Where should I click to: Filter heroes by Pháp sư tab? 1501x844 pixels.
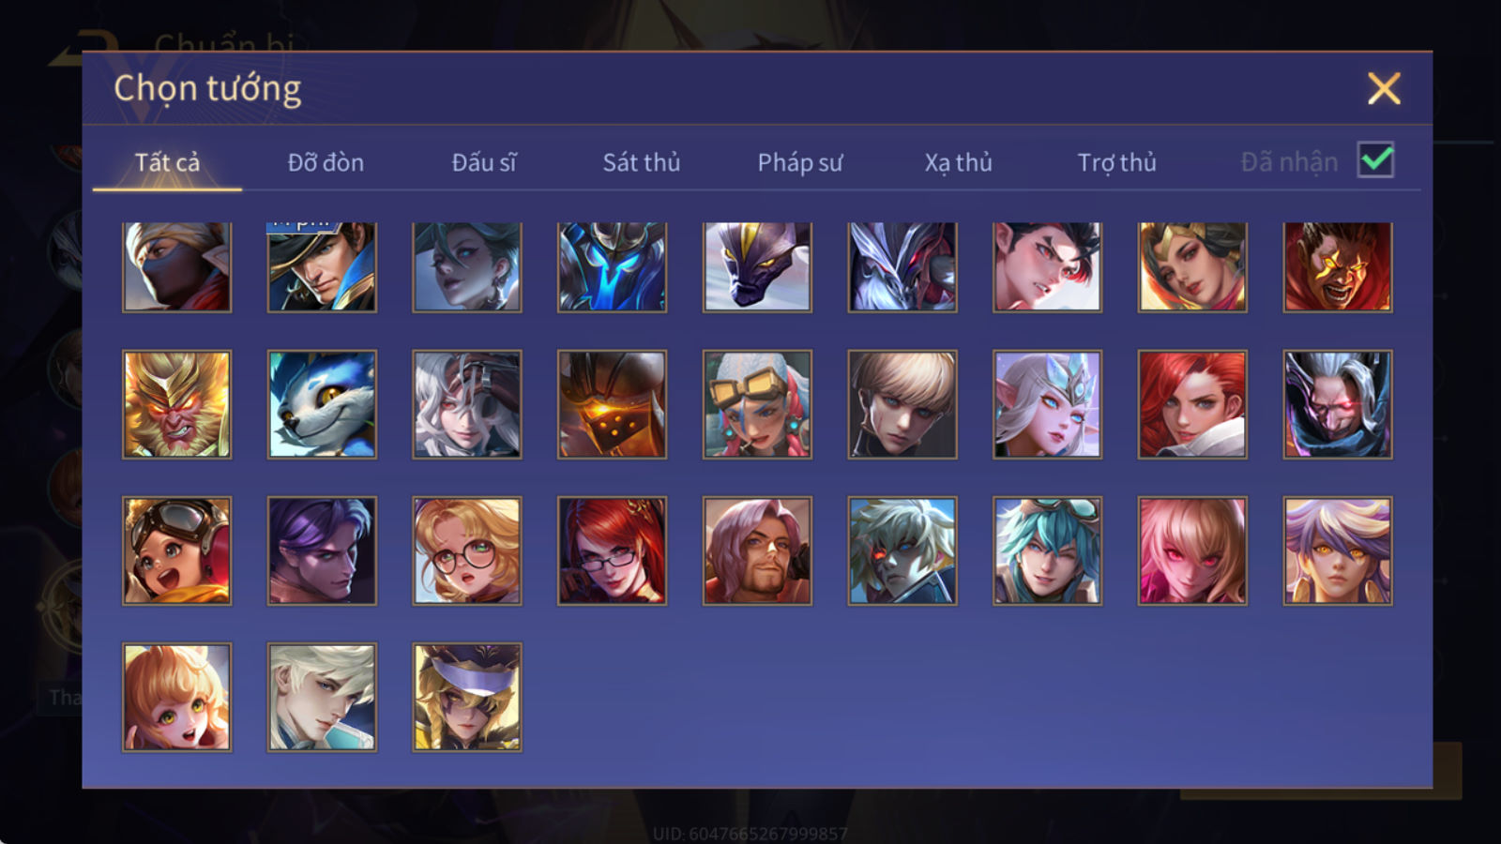pyautogui.click(x=800, y=162)
